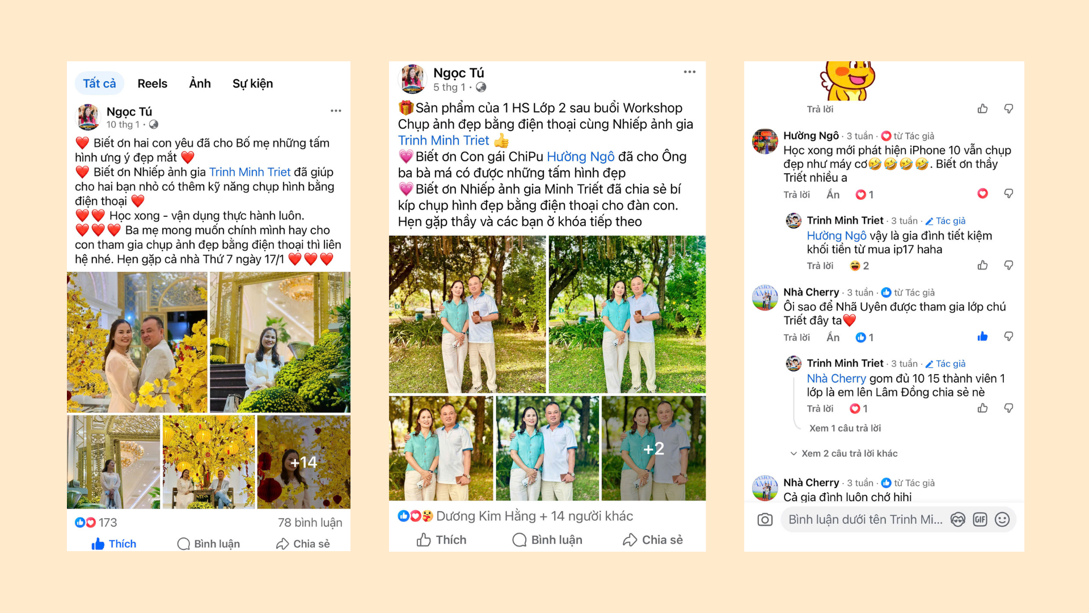This screenshot has height=613, width=1089.
Task: Open the +14 more photos thumbnail
Action: point(303,462)
